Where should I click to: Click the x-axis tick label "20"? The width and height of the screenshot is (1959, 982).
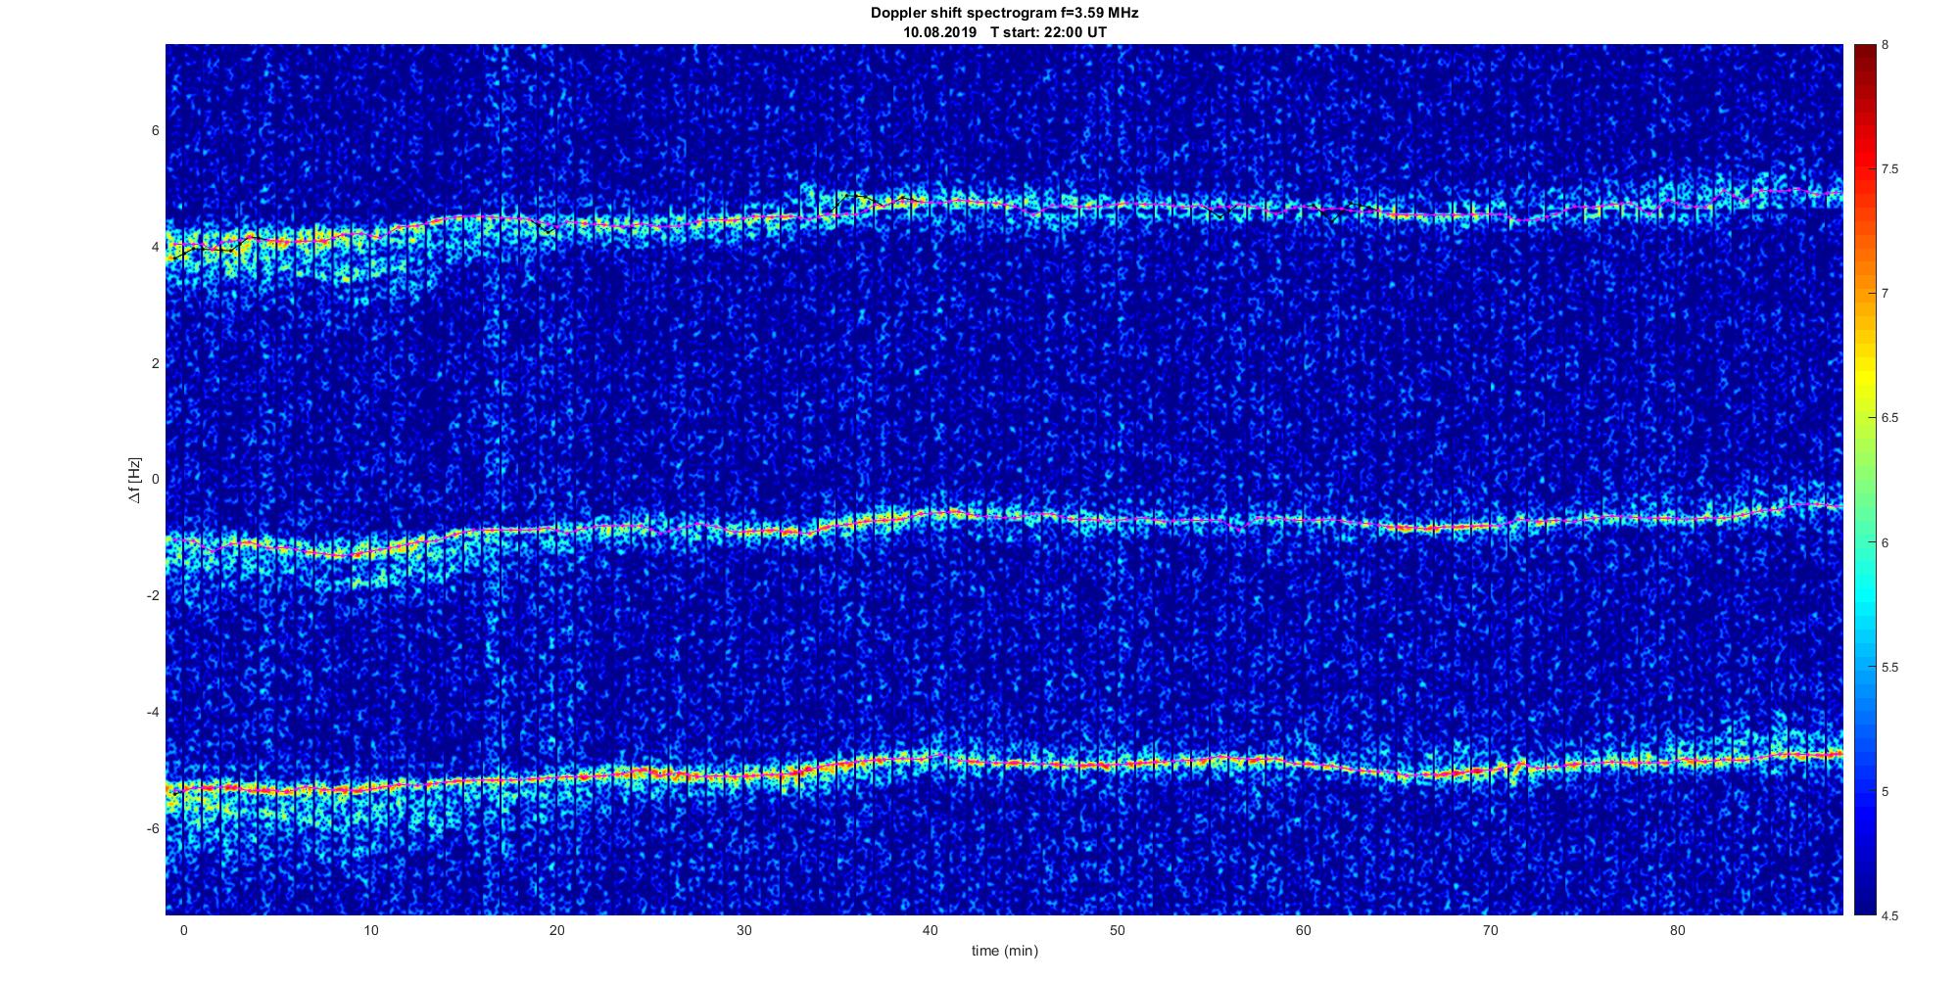556,930
